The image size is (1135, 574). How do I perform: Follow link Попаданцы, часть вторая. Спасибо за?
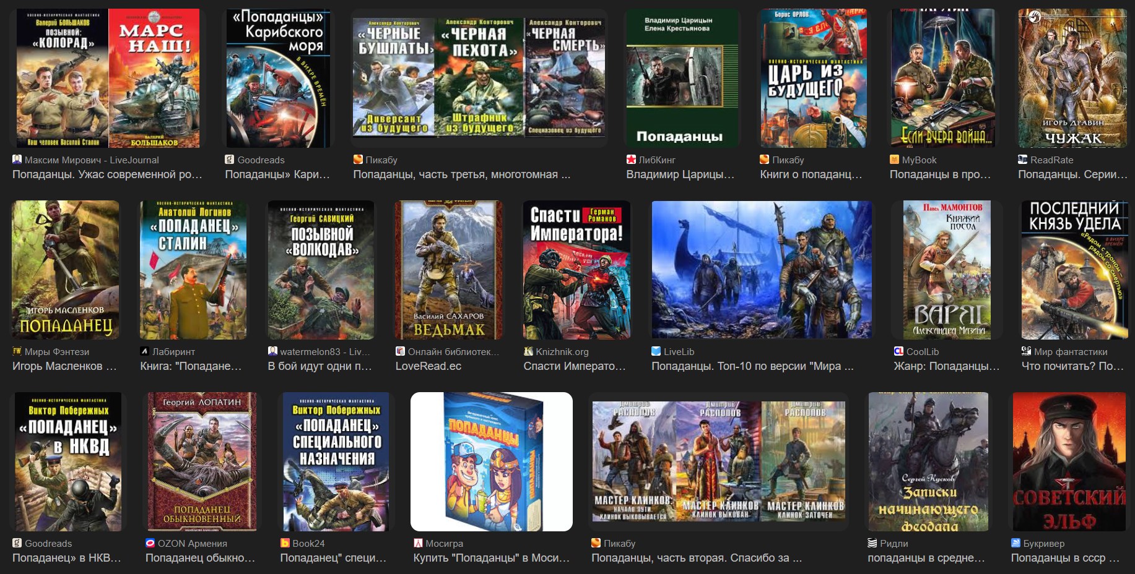pos(696,558)
